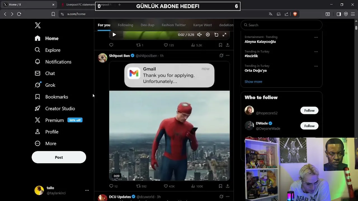
Task: Open Bookmarks in the sidebar
Action: [x=51, y=97]
